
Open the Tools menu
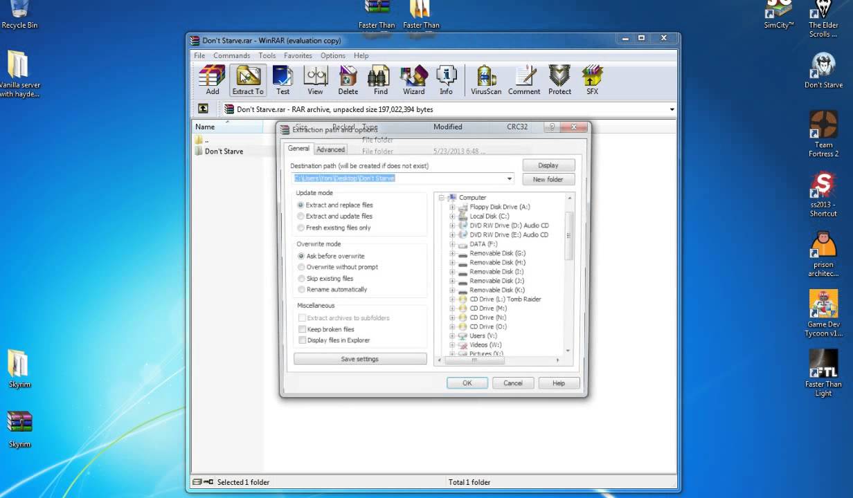[267, 55]
